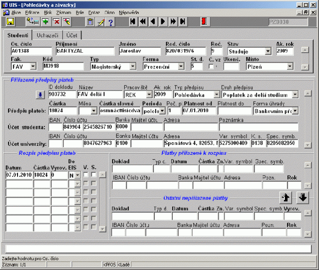Open the Blok menu

(x=48, y=13)
